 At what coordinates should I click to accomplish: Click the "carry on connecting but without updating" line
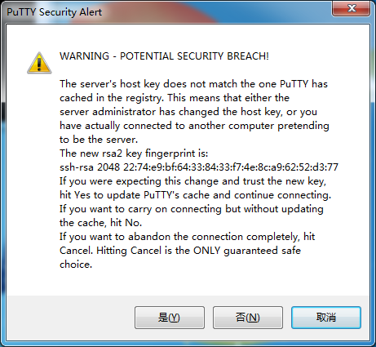click(192, 209)
